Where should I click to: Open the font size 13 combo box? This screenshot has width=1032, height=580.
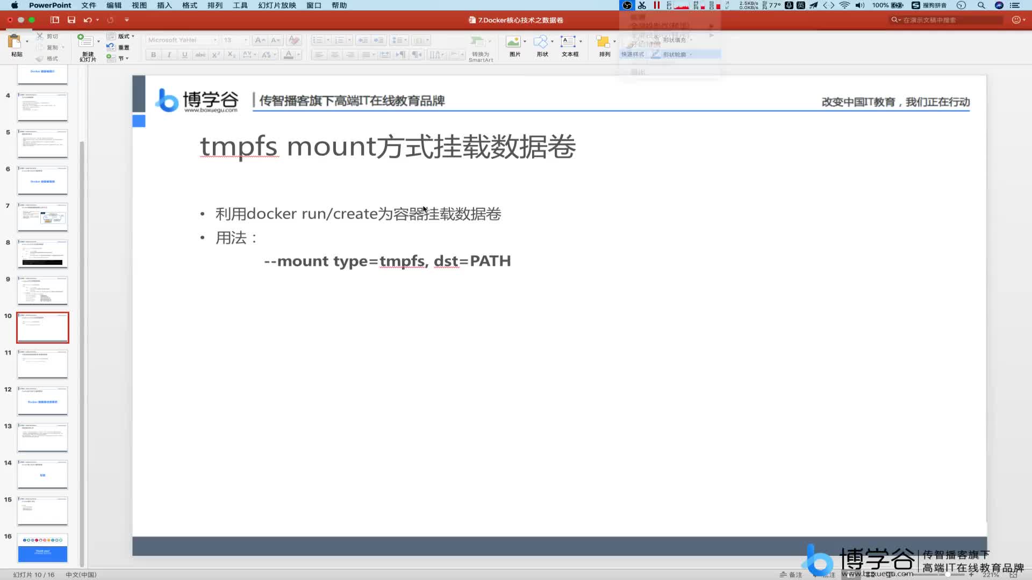235,40
